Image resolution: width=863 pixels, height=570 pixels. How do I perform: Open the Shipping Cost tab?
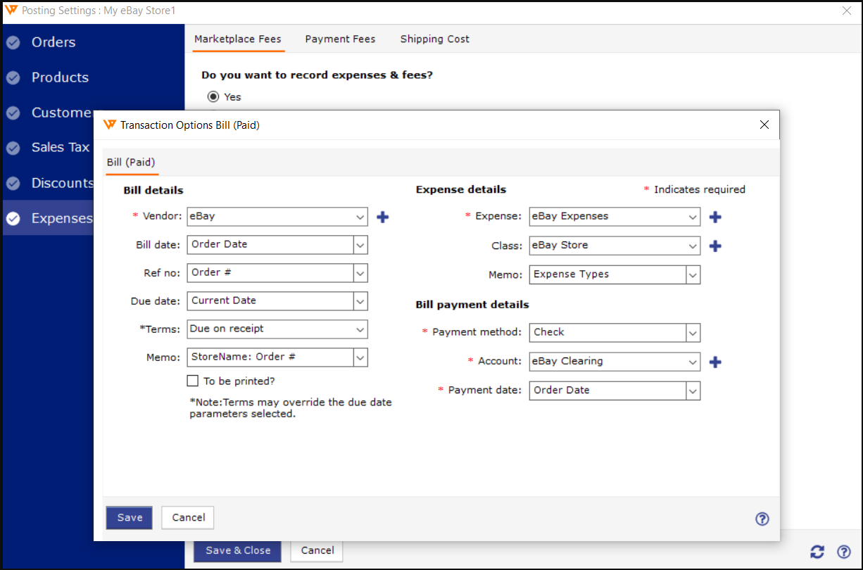434,39
